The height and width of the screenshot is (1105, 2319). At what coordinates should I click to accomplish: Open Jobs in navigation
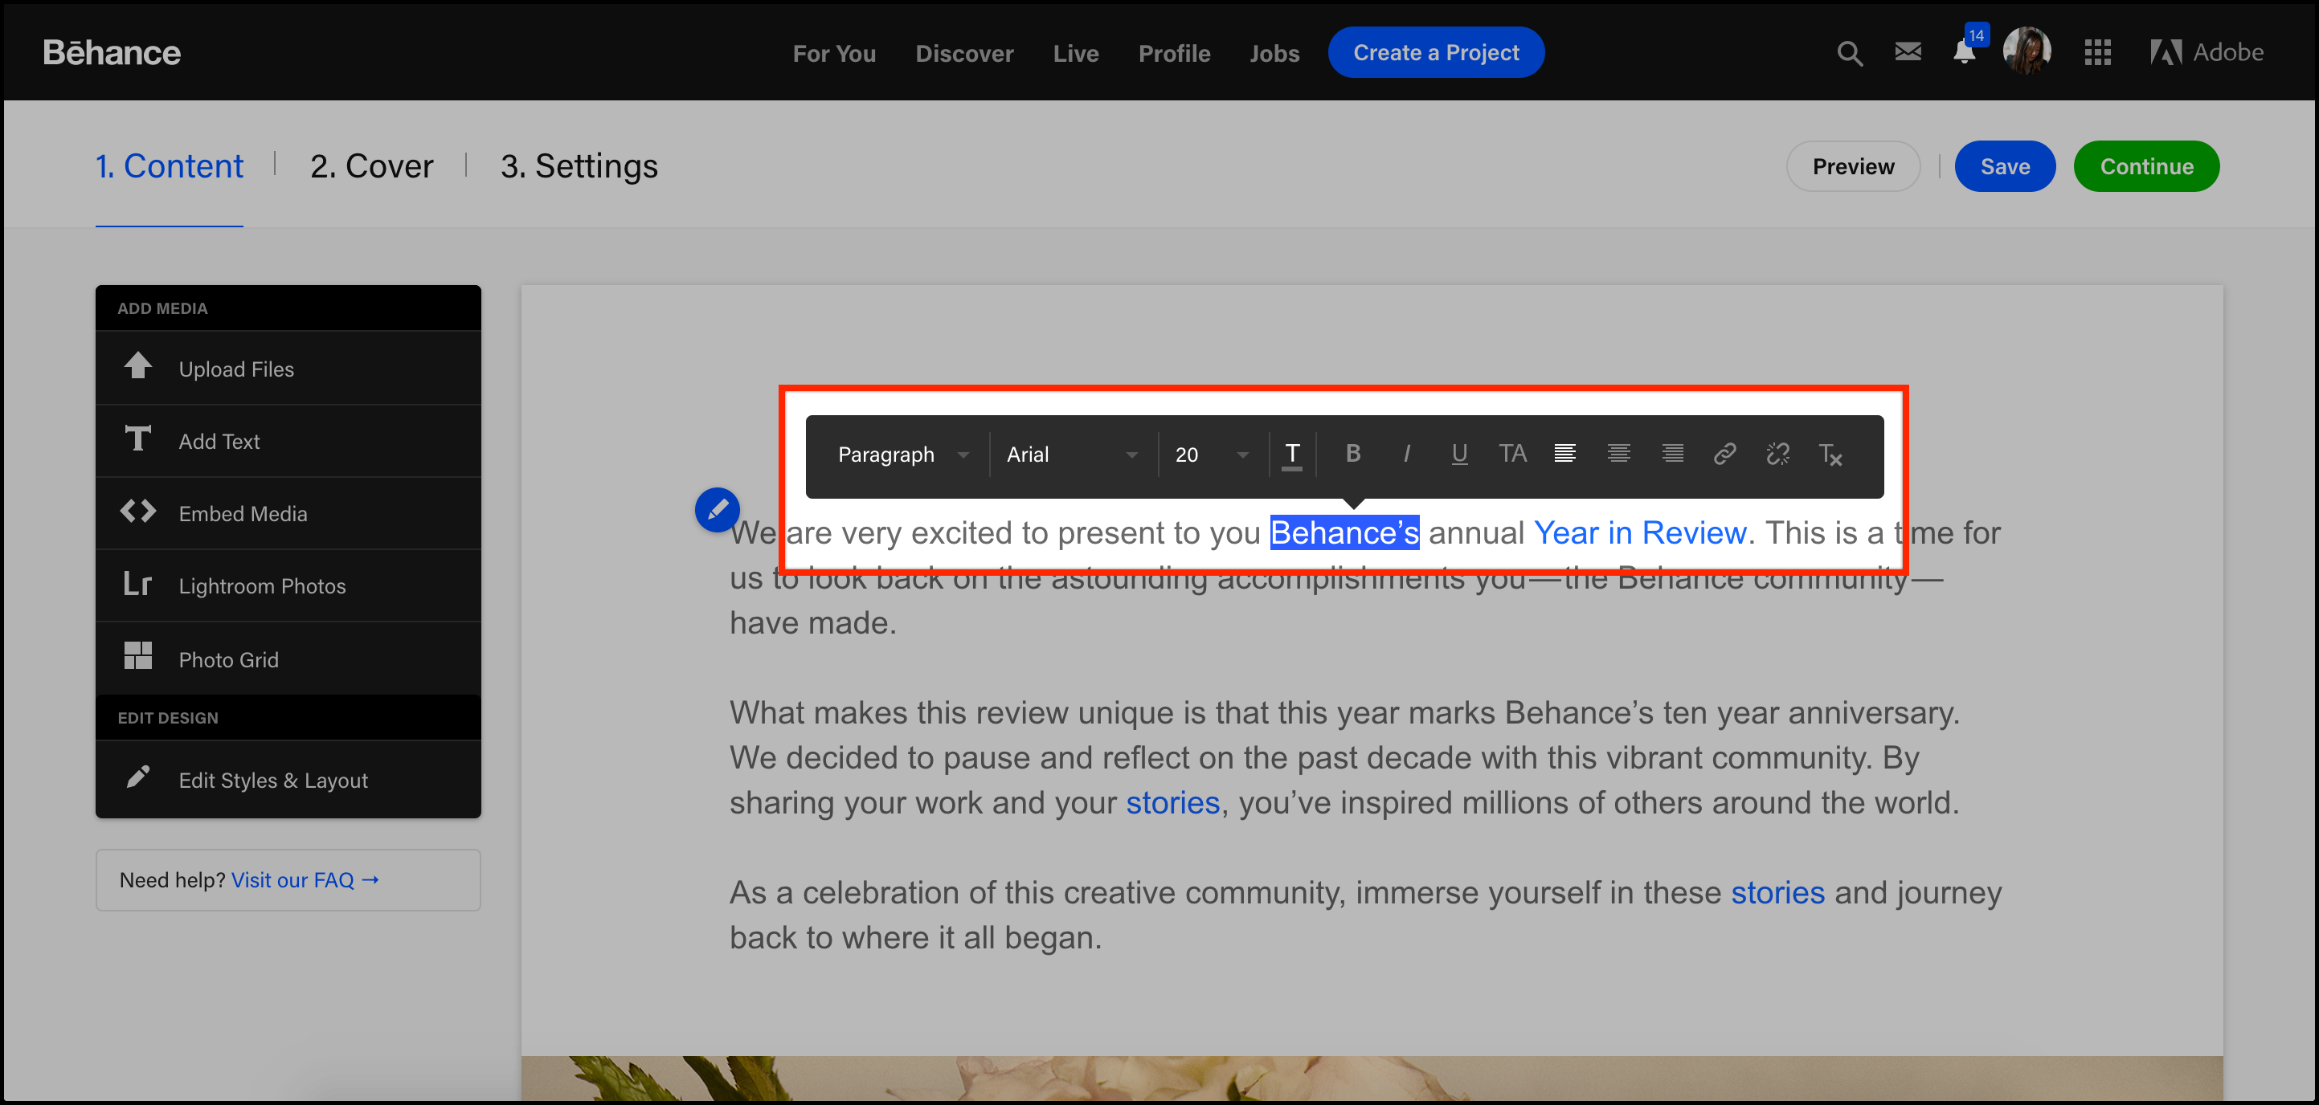click(x=1274, y=53)
